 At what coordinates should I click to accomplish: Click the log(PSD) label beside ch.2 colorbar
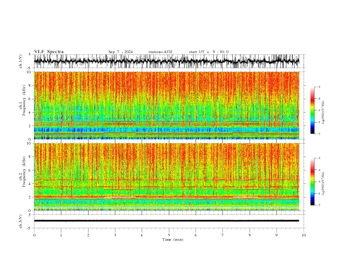click(323, 184)
